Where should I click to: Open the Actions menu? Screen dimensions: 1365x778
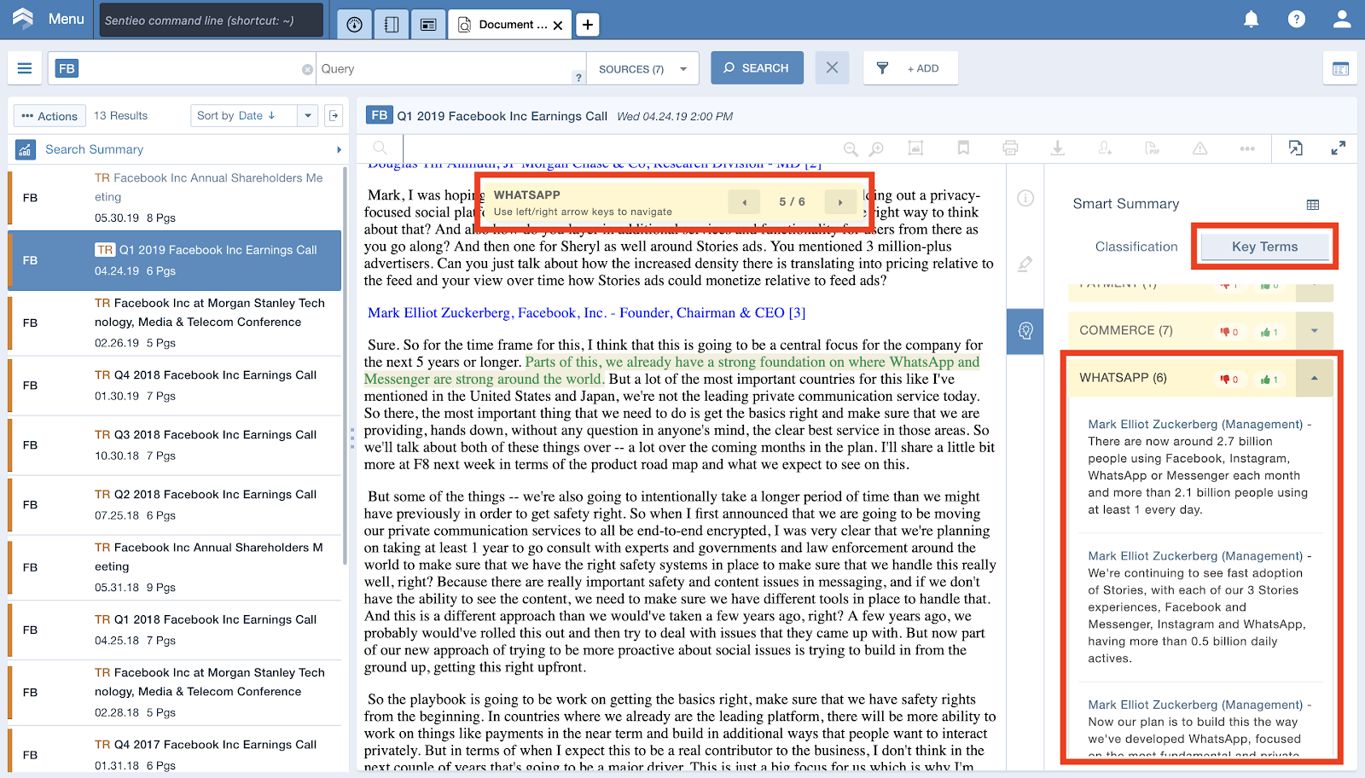pos(49,116)
